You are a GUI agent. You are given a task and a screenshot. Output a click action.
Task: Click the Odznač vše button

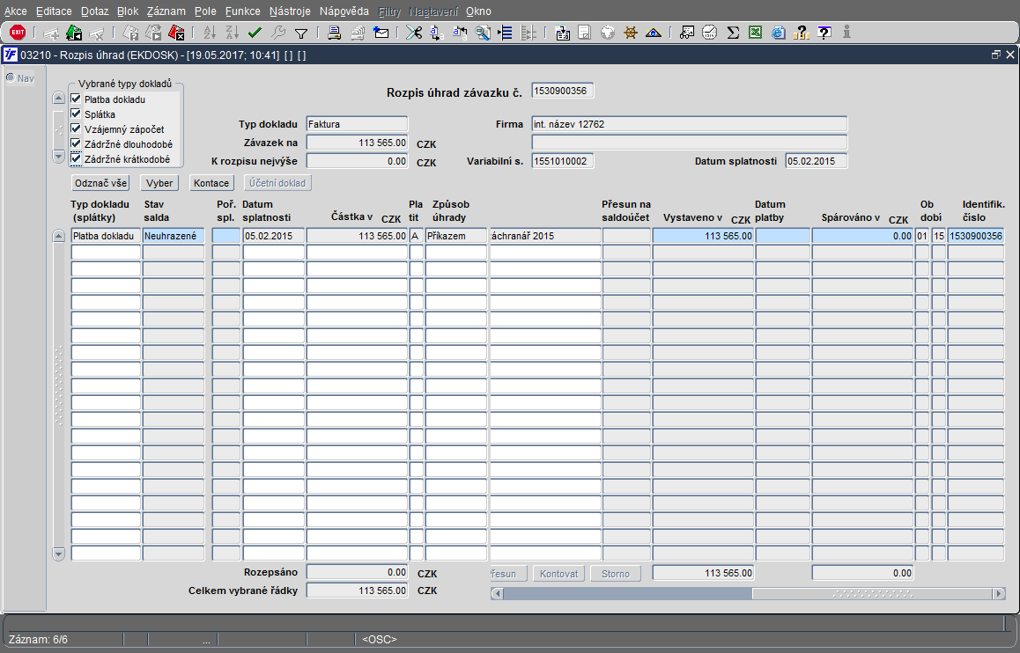click(x=100, y=183)
